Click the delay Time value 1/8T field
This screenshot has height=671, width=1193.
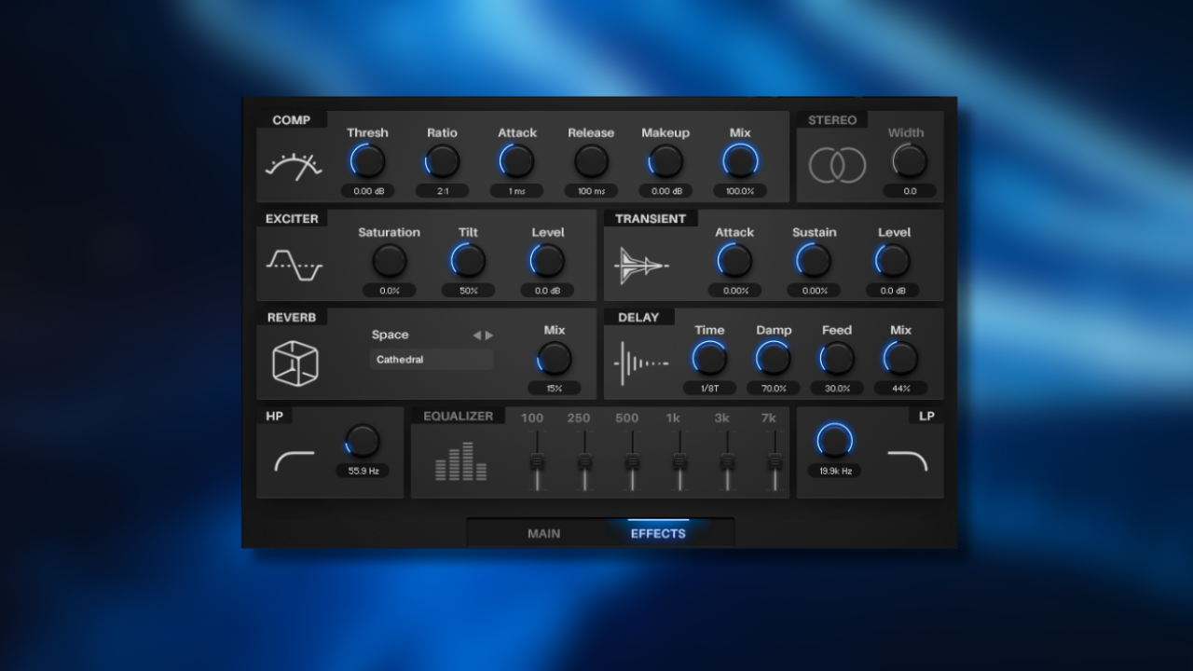point(709,388)
